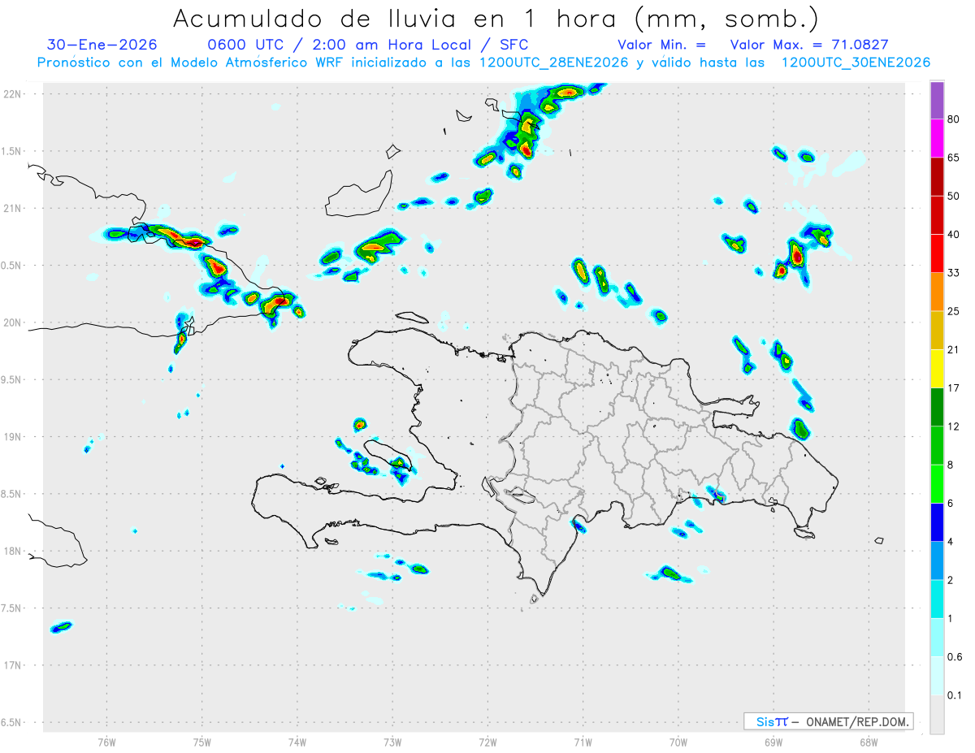The image size is (975, 753).
Task: Click the legend value "33"
Action: (954, 273)
